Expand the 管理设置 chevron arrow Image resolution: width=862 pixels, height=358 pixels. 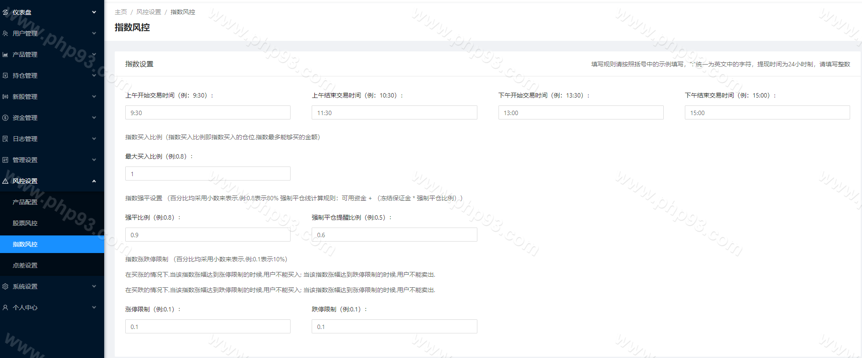pyautogui.click(x=94, y=160)
